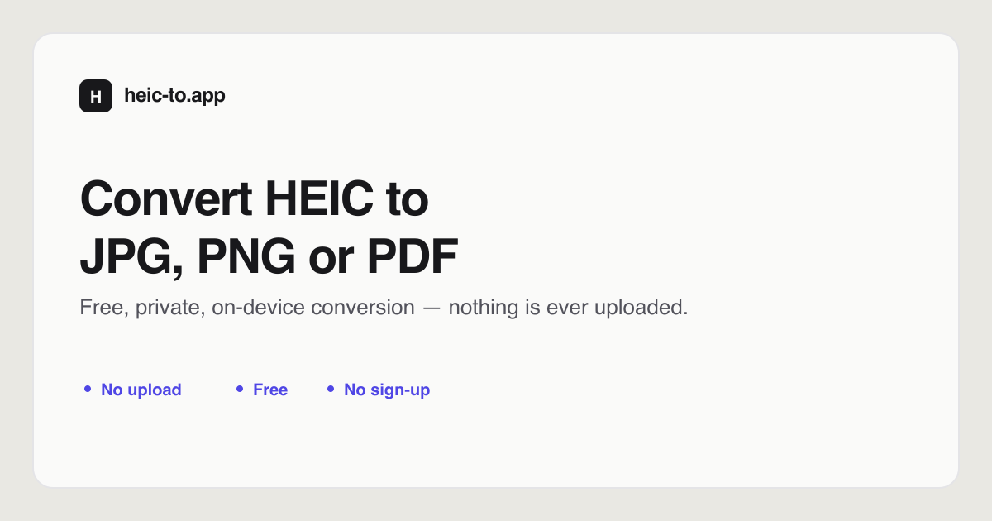Image resolution: width=992 pixels, height=521 pixels.
Task: Click the word HEIC in the heading
Action: [x=320, y=199]
